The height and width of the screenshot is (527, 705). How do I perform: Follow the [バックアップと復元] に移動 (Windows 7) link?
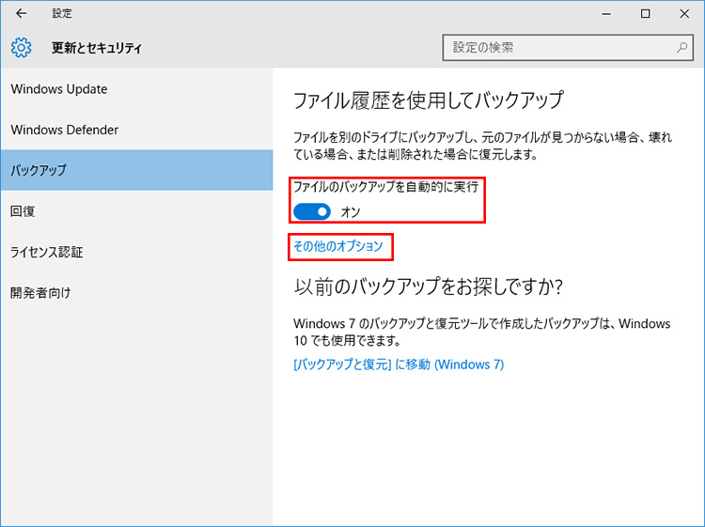click(399, 364)
